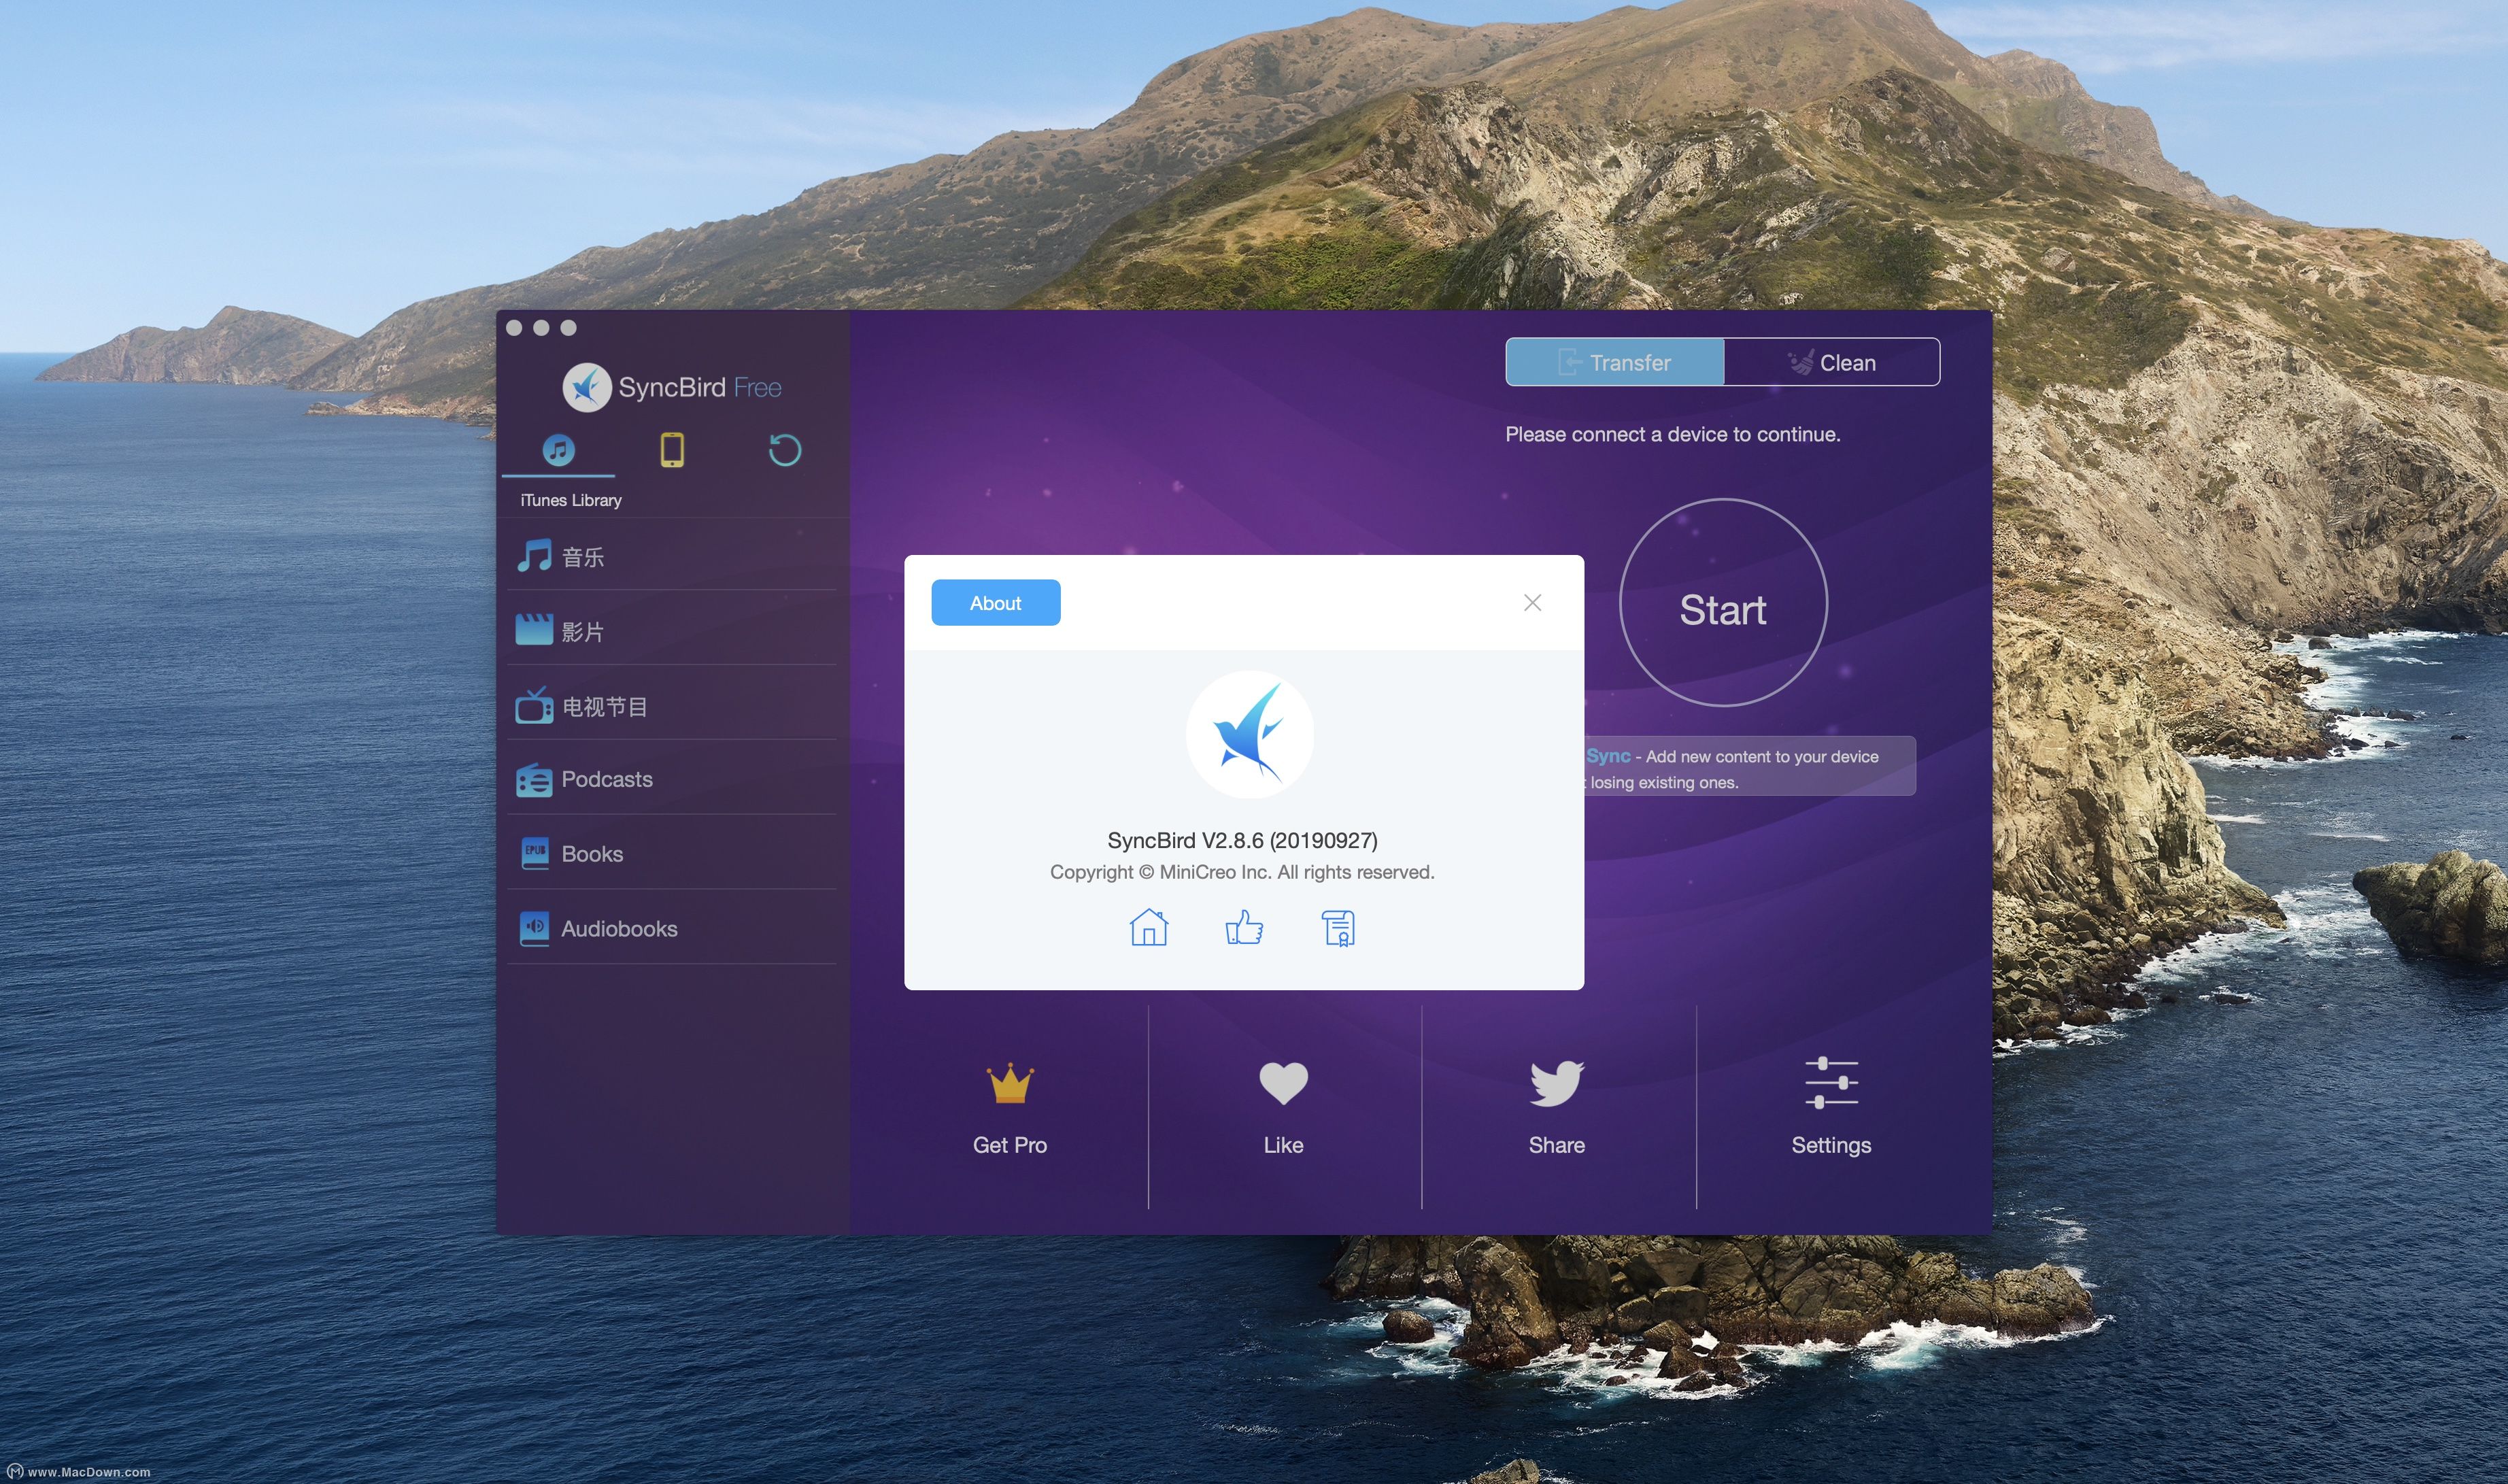The image size is (2508, 1484).
Task: Click the SyncBird bird logo in sidebar
Action: tap(587, 387)
